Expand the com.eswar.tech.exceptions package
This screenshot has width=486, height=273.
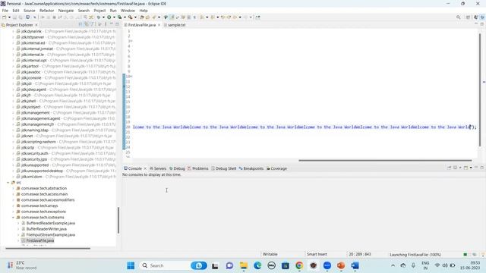click(13, 212)
